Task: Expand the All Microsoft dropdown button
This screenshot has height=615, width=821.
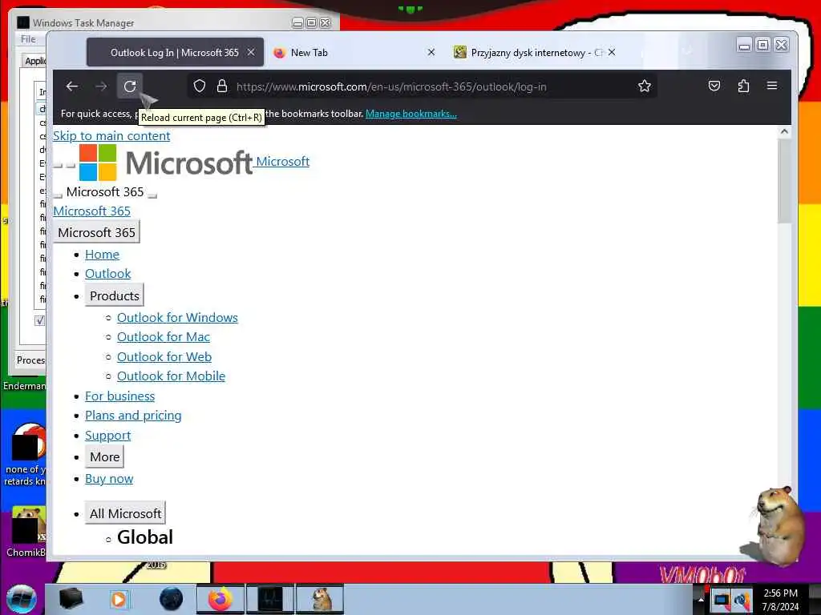Action: click(x=125, y=513)
